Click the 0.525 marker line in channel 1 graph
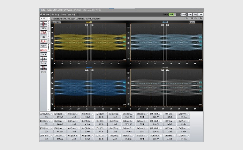 [x=91, y=42]
